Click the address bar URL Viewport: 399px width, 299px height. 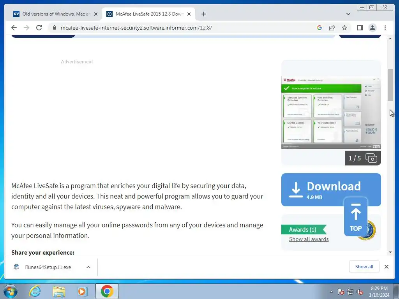[136, 28]
